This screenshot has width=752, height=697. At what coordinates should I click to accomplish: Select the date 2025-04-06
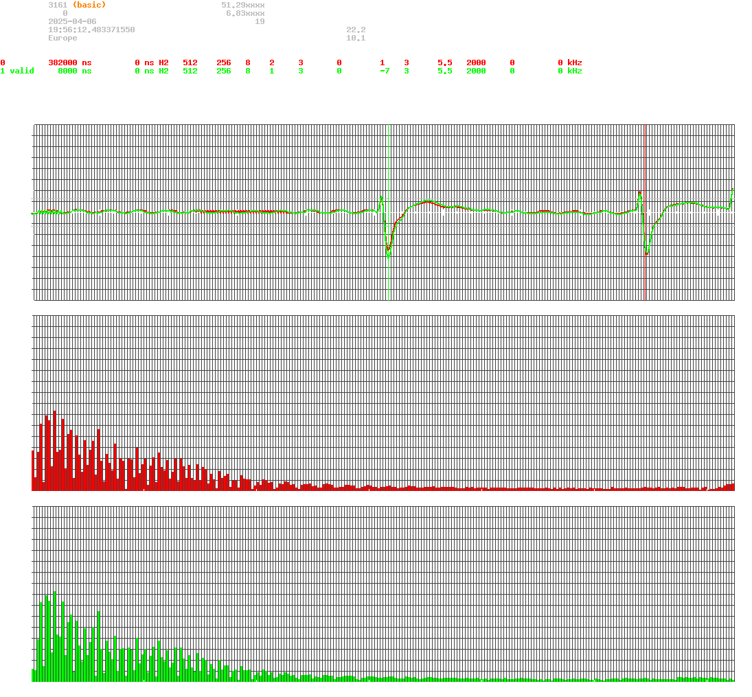coord(72,21)
